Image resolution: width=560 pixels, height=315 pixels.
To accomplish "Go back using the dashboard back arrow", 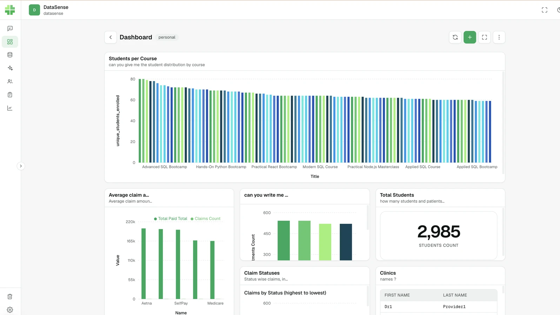I will [111, 37].
